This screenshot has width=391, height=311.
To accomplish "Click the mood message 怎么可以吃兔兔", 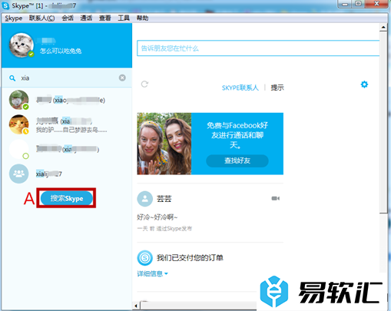I will 61,51.
